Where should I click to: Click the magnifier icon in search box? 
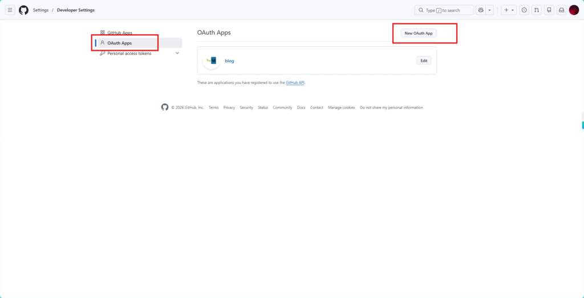(x=421, y=10)
